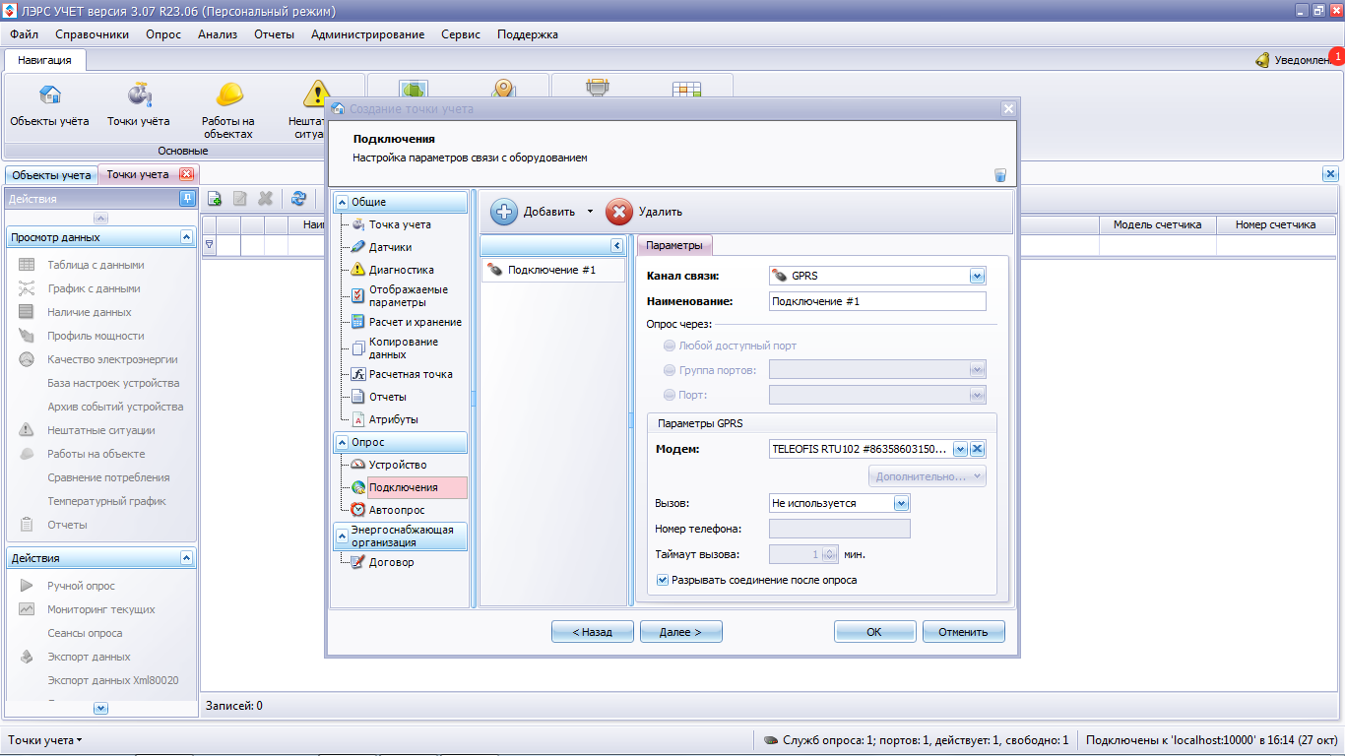The image size is (1345, 756).
Task: Click the Уведомления bell icon
Action: (1262, 60)
